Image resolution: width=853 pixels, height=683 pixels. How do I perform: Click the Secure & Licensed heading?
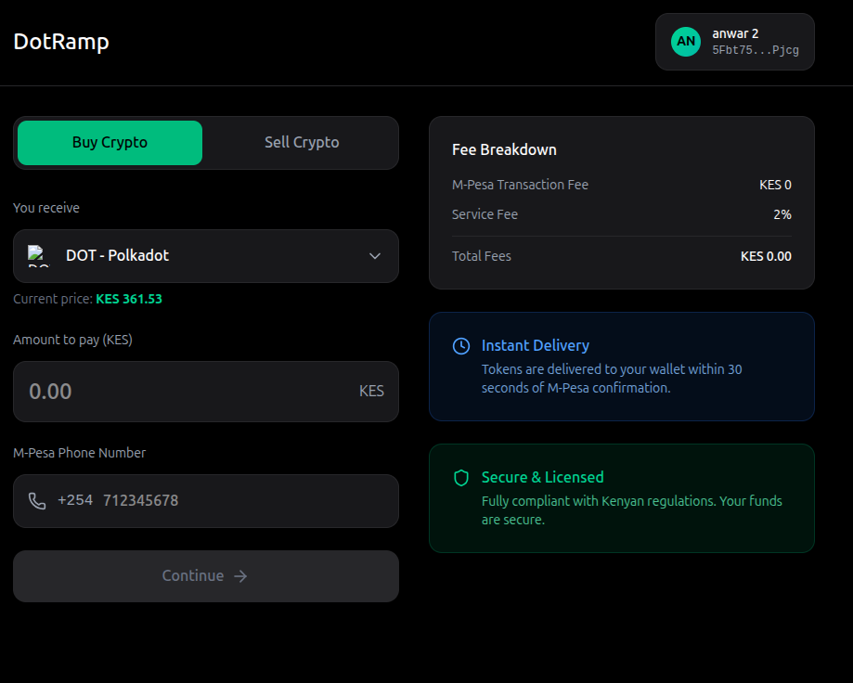[542, 477]
